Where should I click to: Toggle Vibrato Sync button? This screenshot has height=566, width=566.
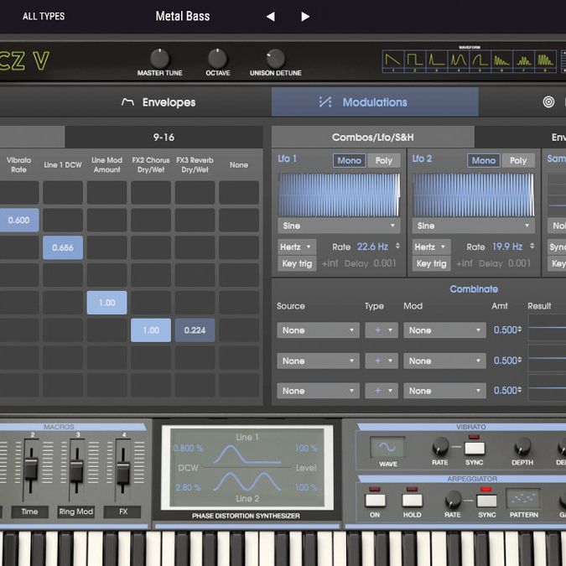coord(475,448)
